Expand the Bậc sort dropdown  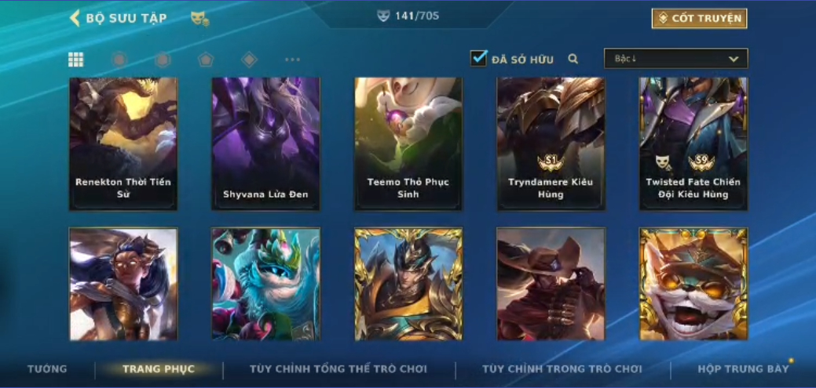[x=676, y=59]
